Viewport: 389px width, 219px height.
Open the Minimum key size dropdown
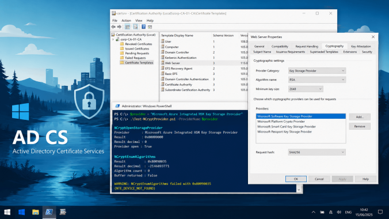click(x=306, y=89)
